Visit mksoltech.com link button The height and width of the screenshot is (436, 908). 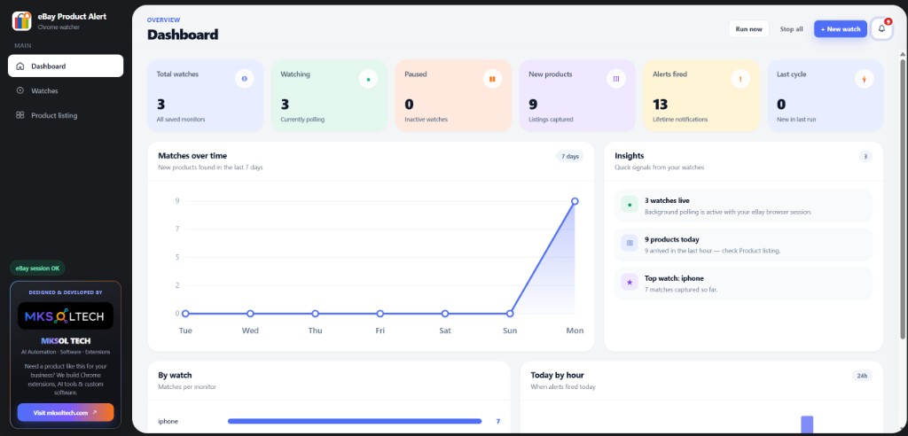[x=66, y=412]
